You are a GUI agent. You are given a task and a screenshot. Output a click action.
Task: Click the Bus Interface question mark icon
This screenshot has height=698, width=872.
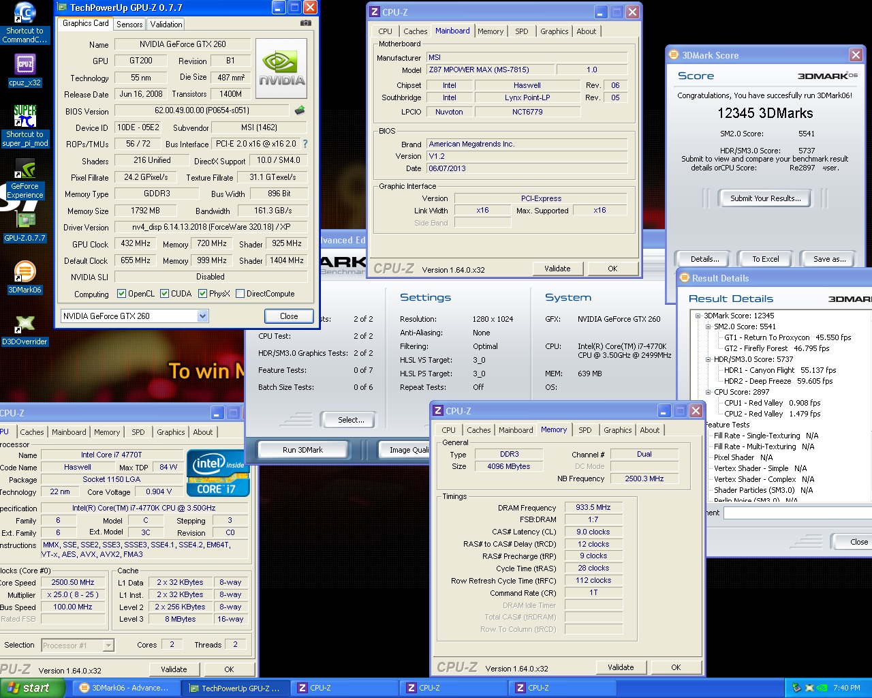pyautogui.click(x=305, y=144)
